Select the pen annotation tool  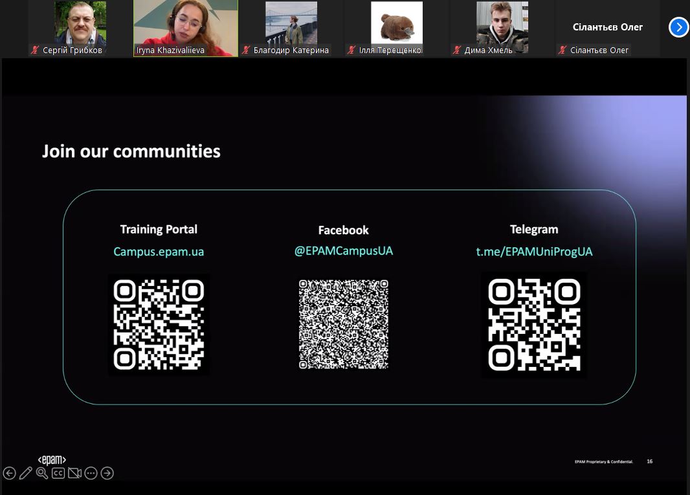(26, 473)
